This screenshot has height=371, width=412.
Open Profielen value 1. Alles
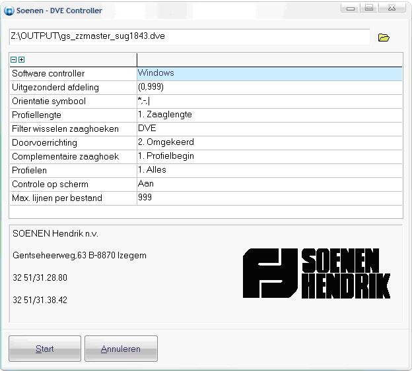(269, 171)
